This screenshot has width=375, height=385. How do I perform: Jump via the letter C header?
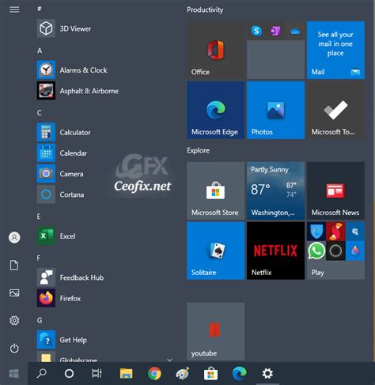pos(40,113)
